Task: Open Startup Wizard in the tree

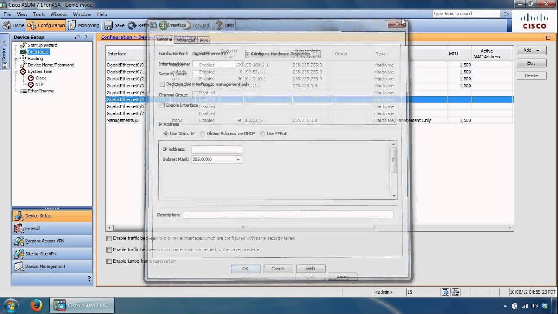Action: 42,45
